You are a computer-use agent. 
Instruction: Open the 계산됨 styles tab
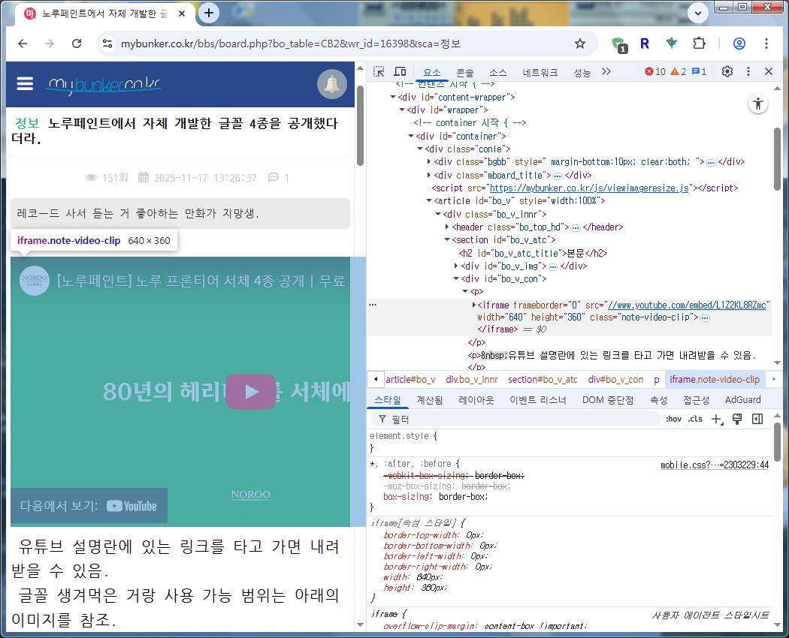click(430, 400)
